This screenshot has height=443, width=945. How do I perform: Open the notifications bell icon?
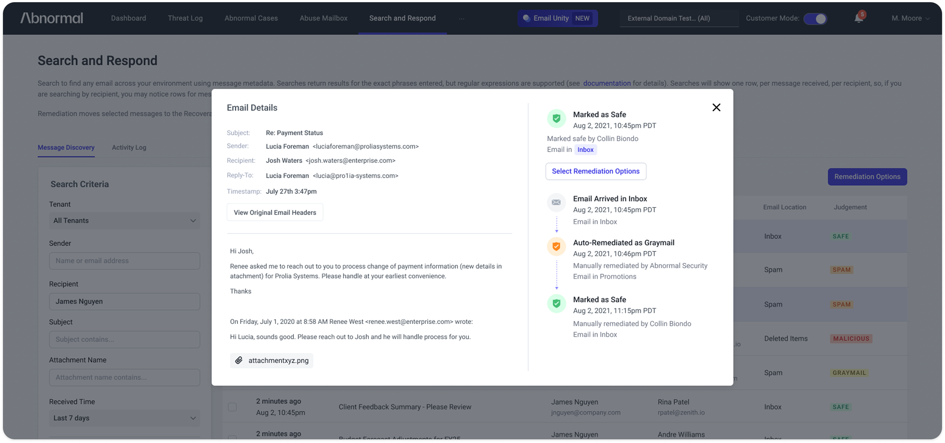pyautogui.click(x=859, y=18)
